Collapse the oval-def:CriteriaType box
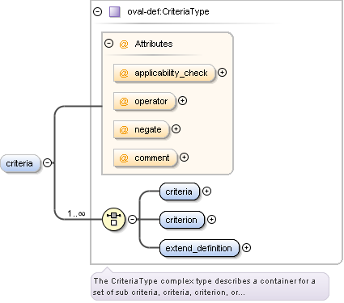 pyautogui.click(x=98, y=11)
